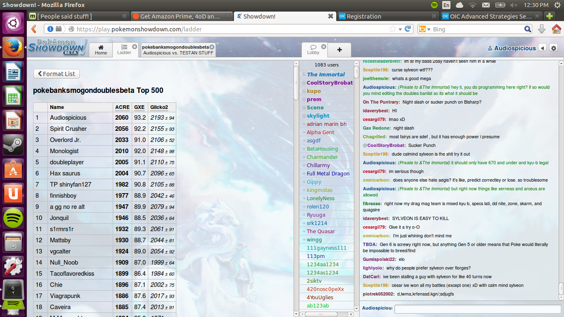Launch LibreOffice Calc from the dock
The height and width of the screenshot is (317, 564).
pyautogui.click(x=14, y=96)
